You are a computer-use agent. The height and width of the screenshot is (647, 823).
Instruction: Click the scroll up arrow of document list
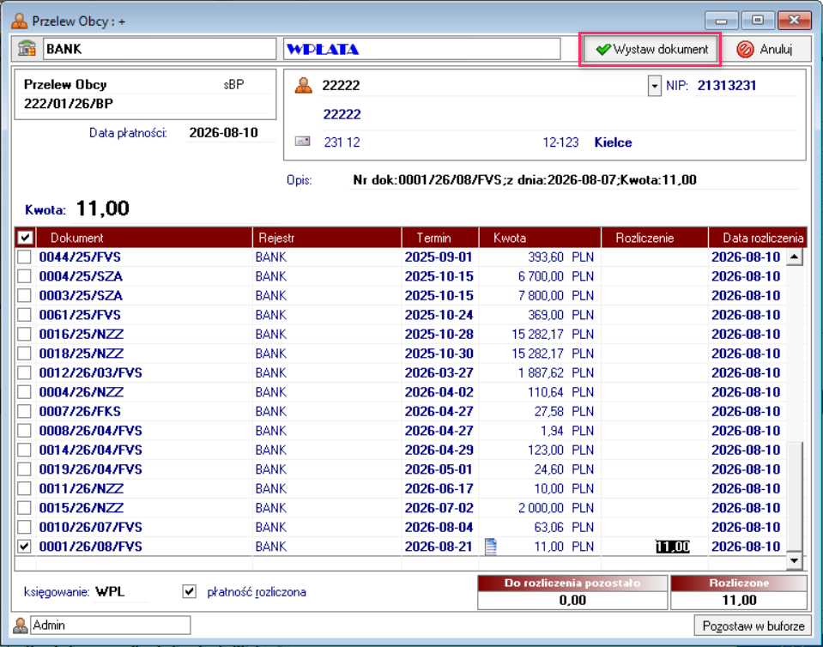click(794, 257)
